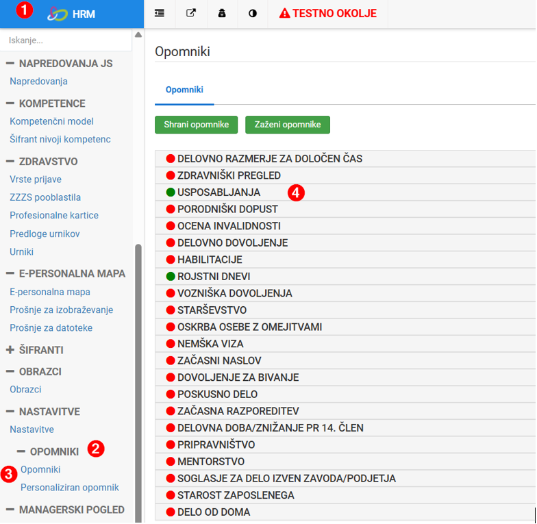Select the STARŠEVSTVO reminder row

click(345, 310)
